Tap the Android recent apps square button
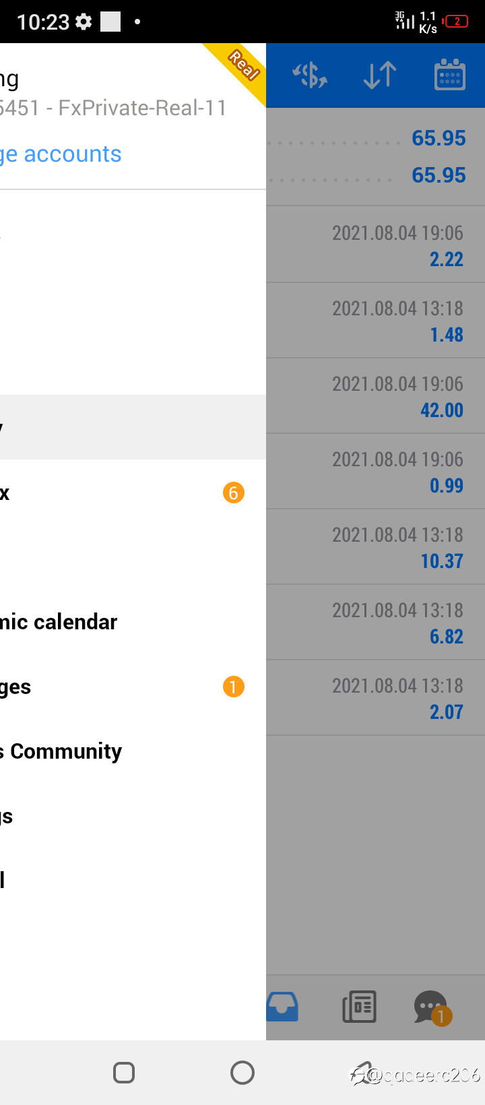 (124, 1072)
